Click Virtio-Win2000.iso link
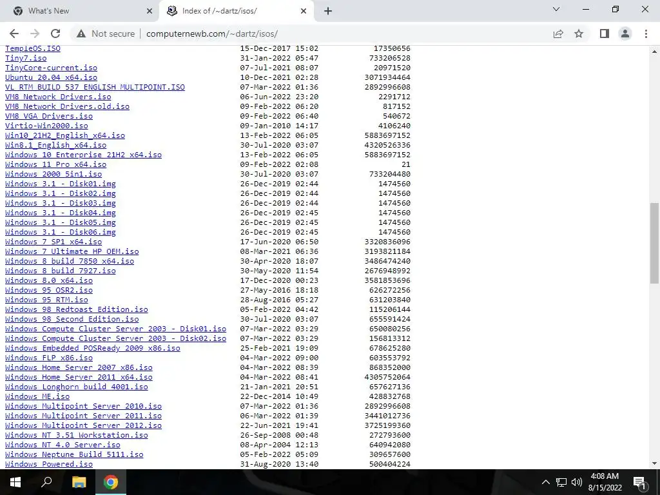 46,126
